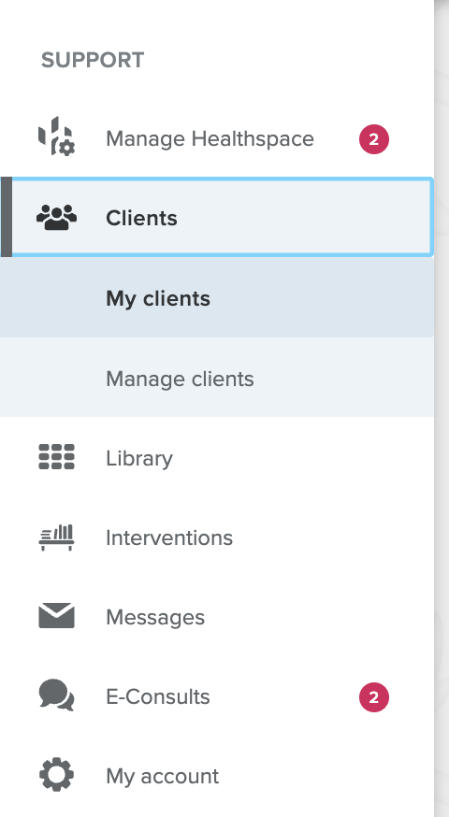Open the My clients submenu item
The height and width of the screenshot is (817, 449).
tap(216, 298)
